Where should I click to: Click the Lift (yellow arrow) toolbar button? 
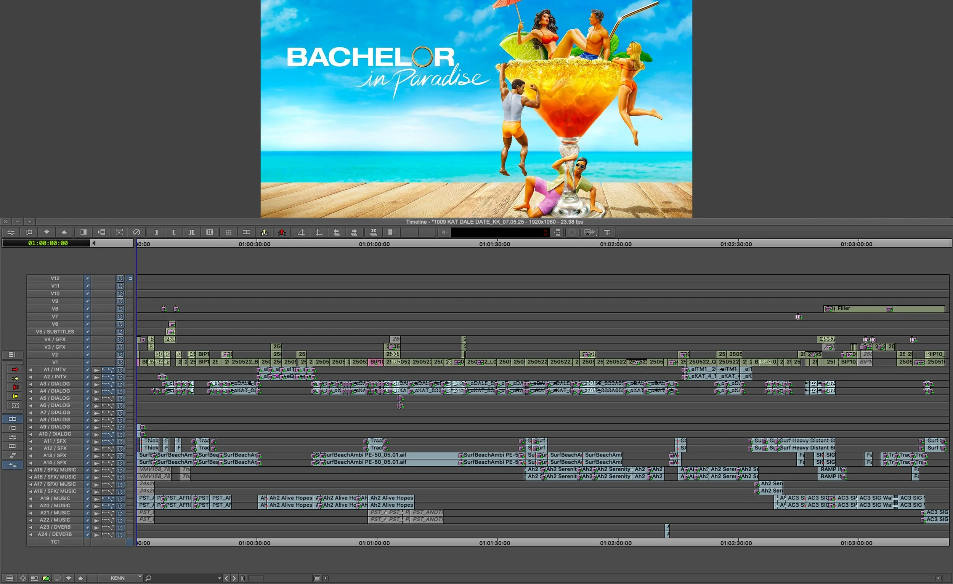(x=264, y=232)
